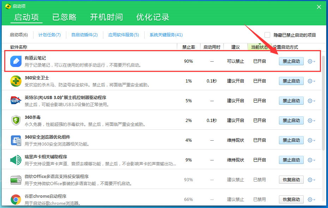Screen dimensions: 328x208
Task: Click the Realtek sound card speaker icon
Action: 16,160
